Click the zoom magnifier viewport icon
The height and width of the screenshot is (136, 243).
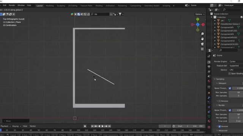(202, 34)
